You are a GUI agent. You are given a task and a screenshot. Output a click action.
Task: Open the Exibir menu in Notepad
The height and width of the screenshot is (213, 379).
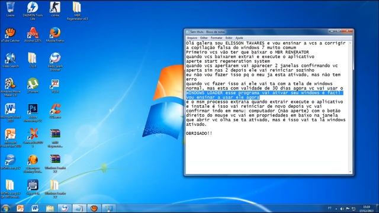coord(229,38)
